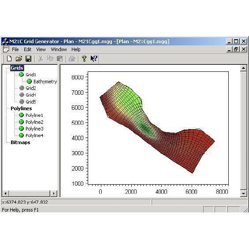Maximize the M21C Grid Generator window
249x249 pixels.
236,41
